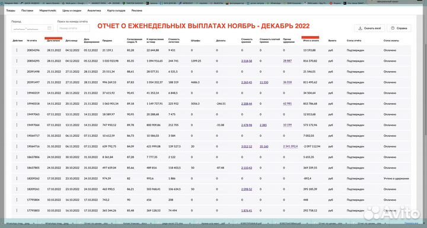The image size is (427, 228).
Task: Open storage cost link 2 098,52
Action: click(247, 189)
